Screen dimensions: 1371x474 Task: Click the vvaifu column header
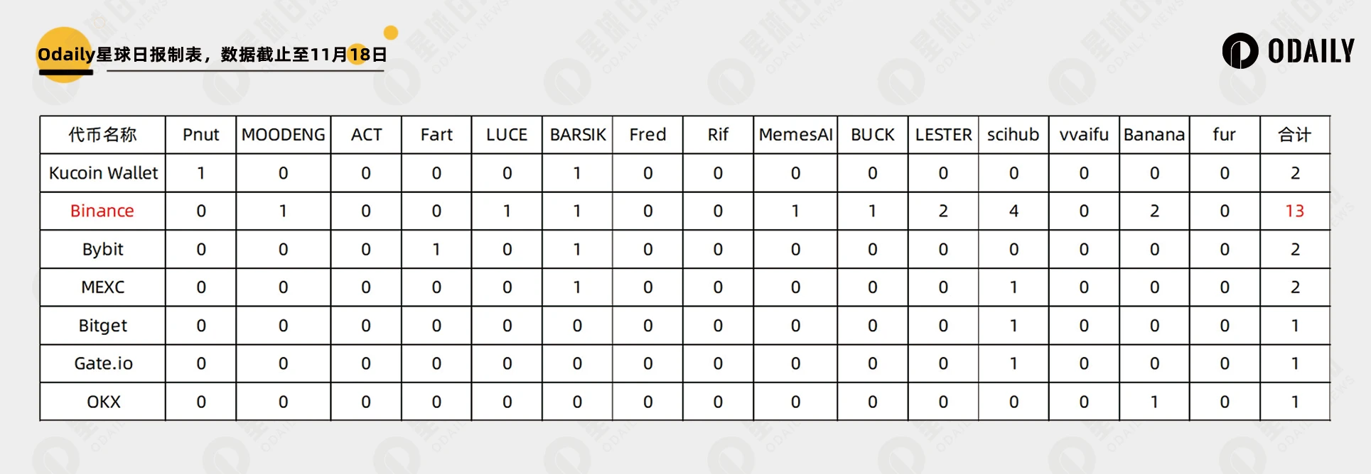pyautogui.click(x=1083, y=135)
